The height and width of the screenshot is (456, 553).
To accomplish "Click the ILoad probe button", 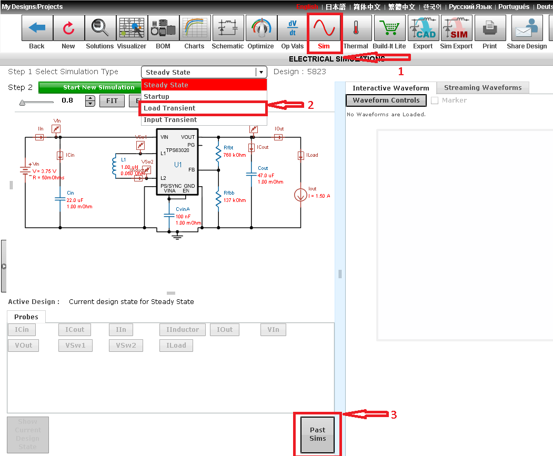I will tap(176, 346).
